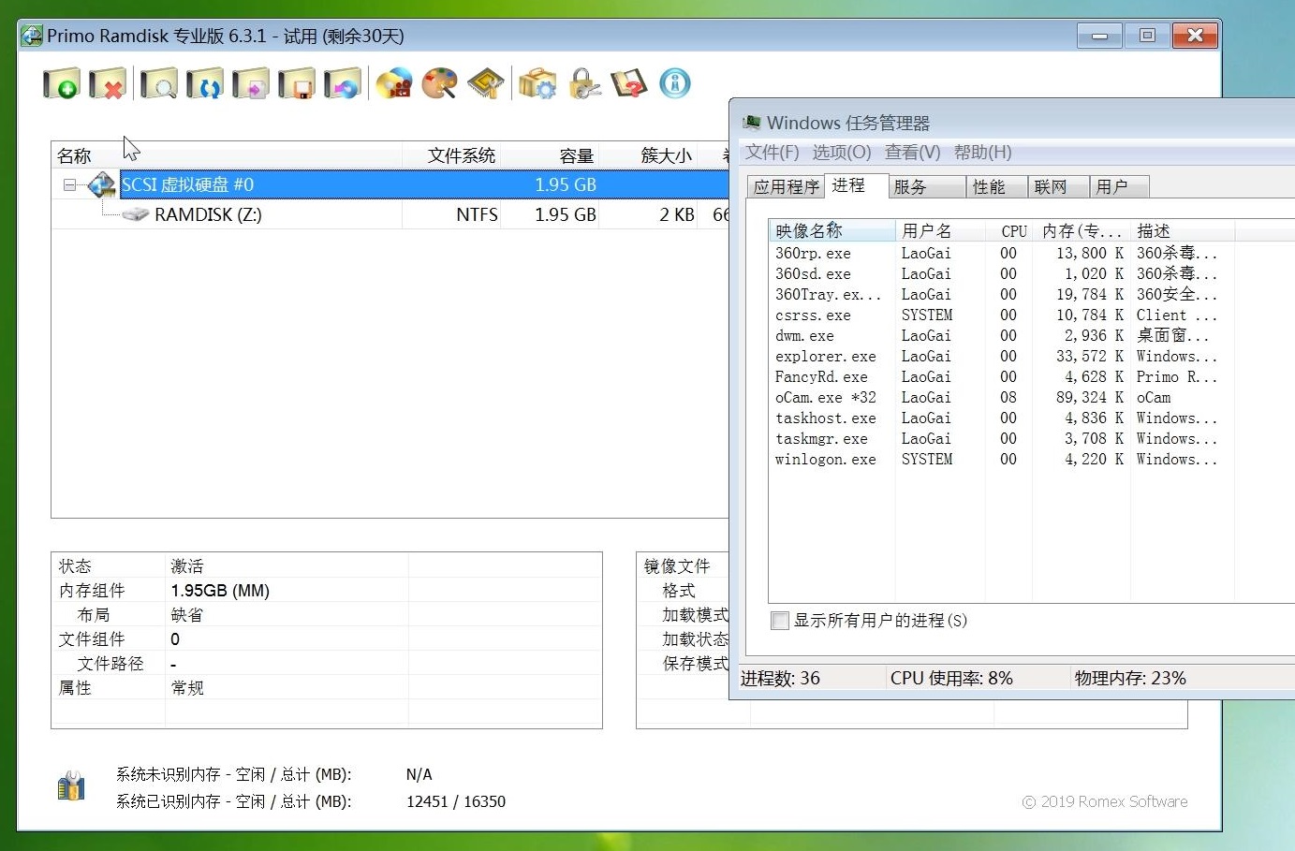Click the delete disk icon with red X
Viewport: 1295px width, 851px height.
coord(109,83)
